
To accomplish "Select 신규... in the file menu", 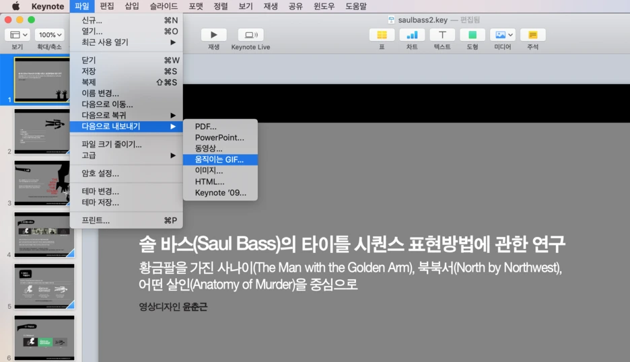I will [x=126, y=20].
